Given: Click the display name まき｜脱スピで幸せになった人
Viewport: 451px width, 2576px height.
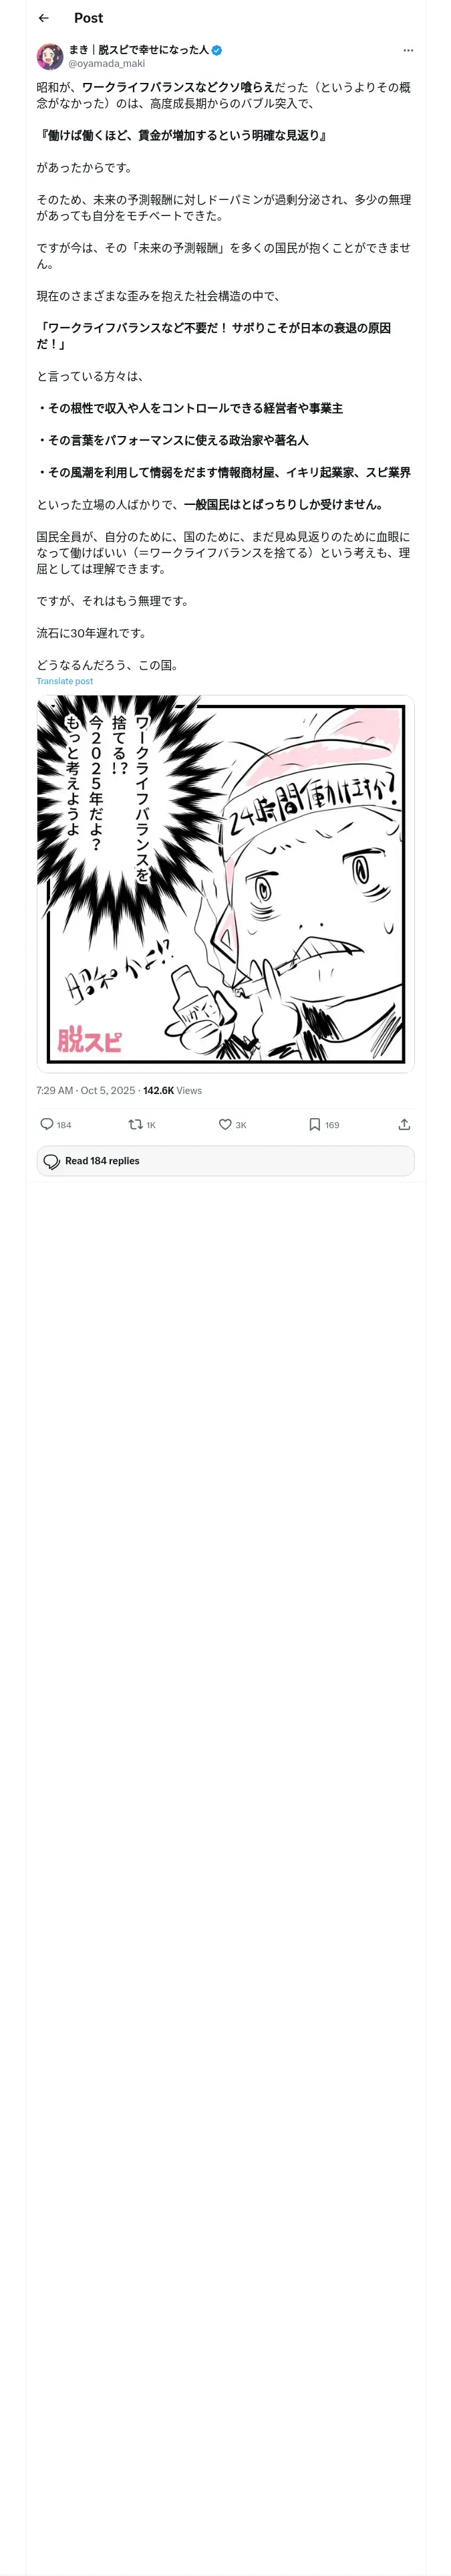Looking at the screenshot, I should click(x=138, y=49).
